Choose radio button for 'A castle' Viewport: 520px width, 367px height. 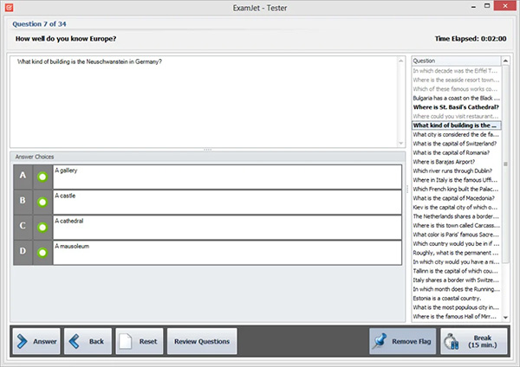point(42,202)
